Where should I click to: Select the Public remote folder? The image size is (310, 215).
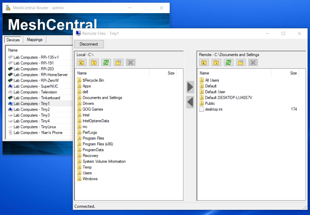(207, 104)
